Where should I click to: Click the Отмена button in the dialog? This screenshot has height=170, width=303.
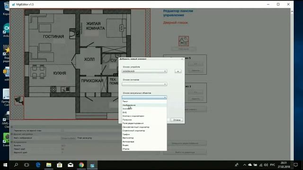[x=177, y=120]
